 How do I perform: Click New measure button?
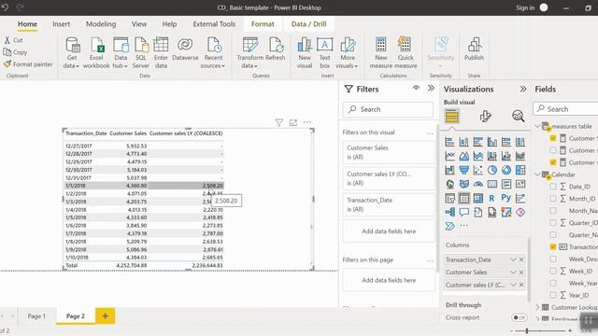click(x=381, y=52)
